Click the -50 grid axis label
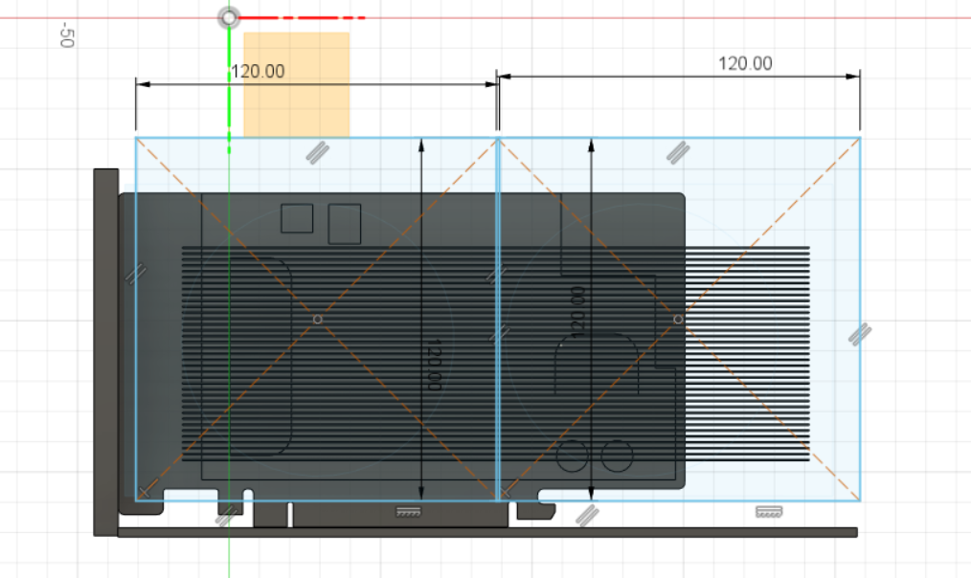The image size is (971, 578). 66,34
